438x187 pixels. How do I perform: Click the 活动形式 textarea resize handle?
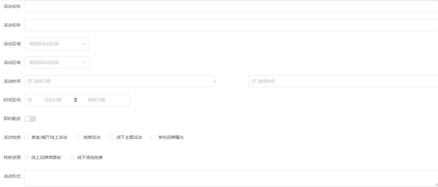[x=436, y=184]
